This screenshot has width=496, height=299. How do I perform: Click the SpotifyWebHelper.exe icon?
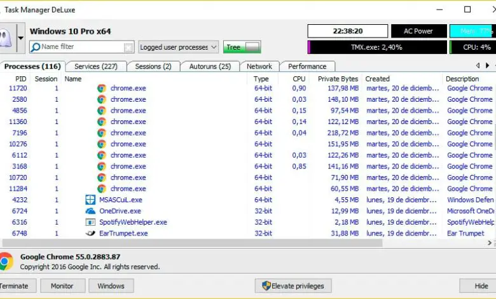[90, 222]
